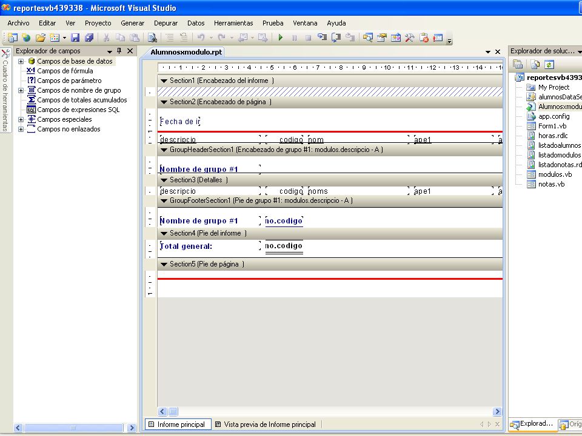Save the file with the floppy disk icon

point(75,38)
